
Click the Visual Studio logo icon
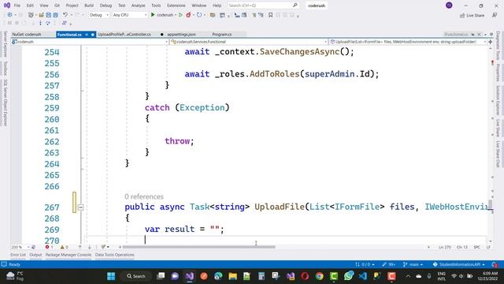(7, 6)
